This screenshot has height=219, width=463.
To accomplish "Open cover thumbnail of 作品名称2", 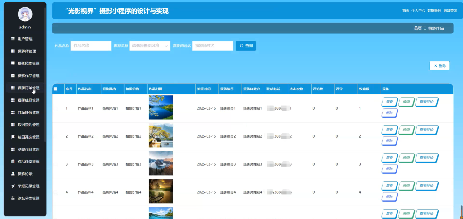I will point(161,135).
